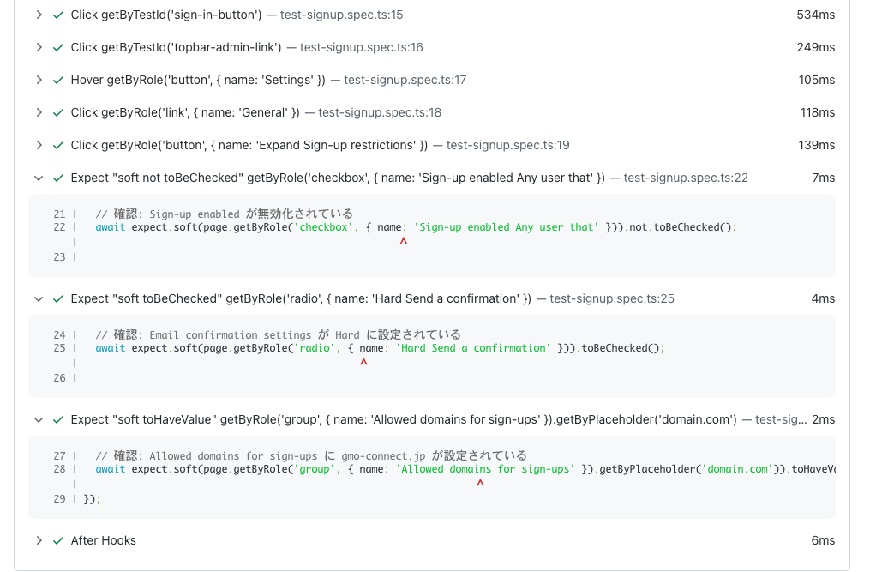The width and height of the screenshot is (870, 572).
Task: Select Click getByTestId('sign-in-button') step title
Action: click(166, 15)
